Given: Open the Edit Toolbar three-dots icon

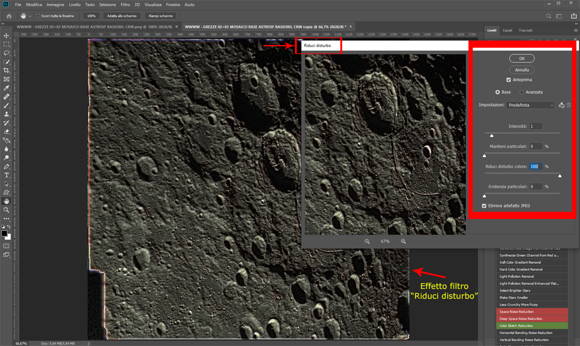Looking at the screenshot, I should pyautogui.click(x=6, y=218).
